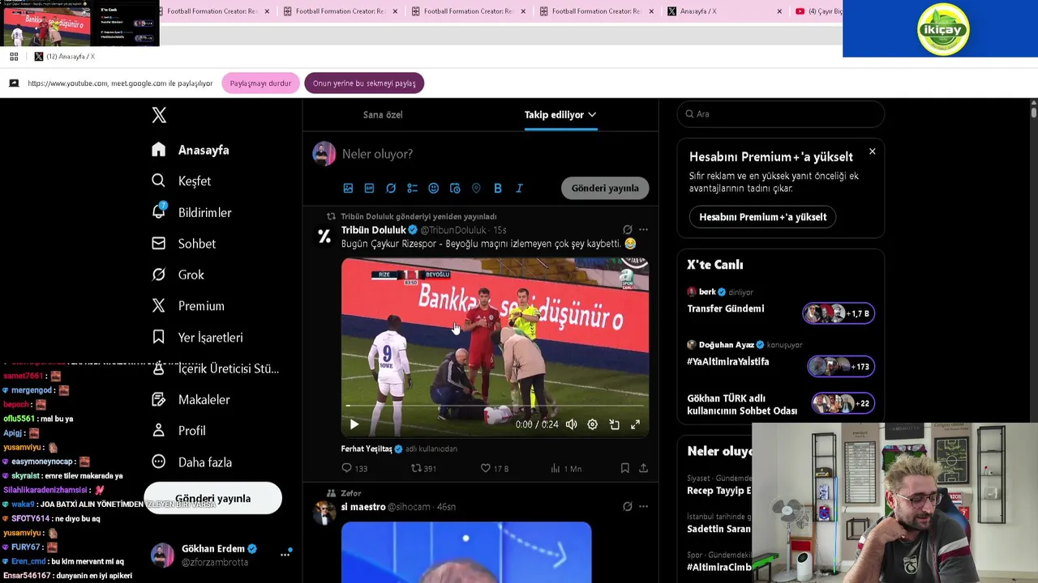Open Tribün Doluluk profile name

click(x=373, y=230)
